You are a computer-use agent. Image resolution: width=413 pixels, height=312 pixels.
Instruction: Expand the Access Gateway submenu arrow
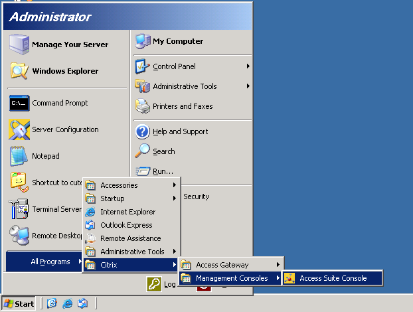[278, 265]
